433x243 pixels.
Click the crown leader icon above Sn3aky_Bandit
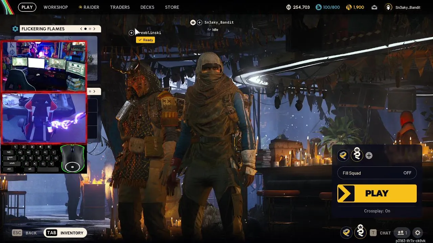[x=193, y=22]
